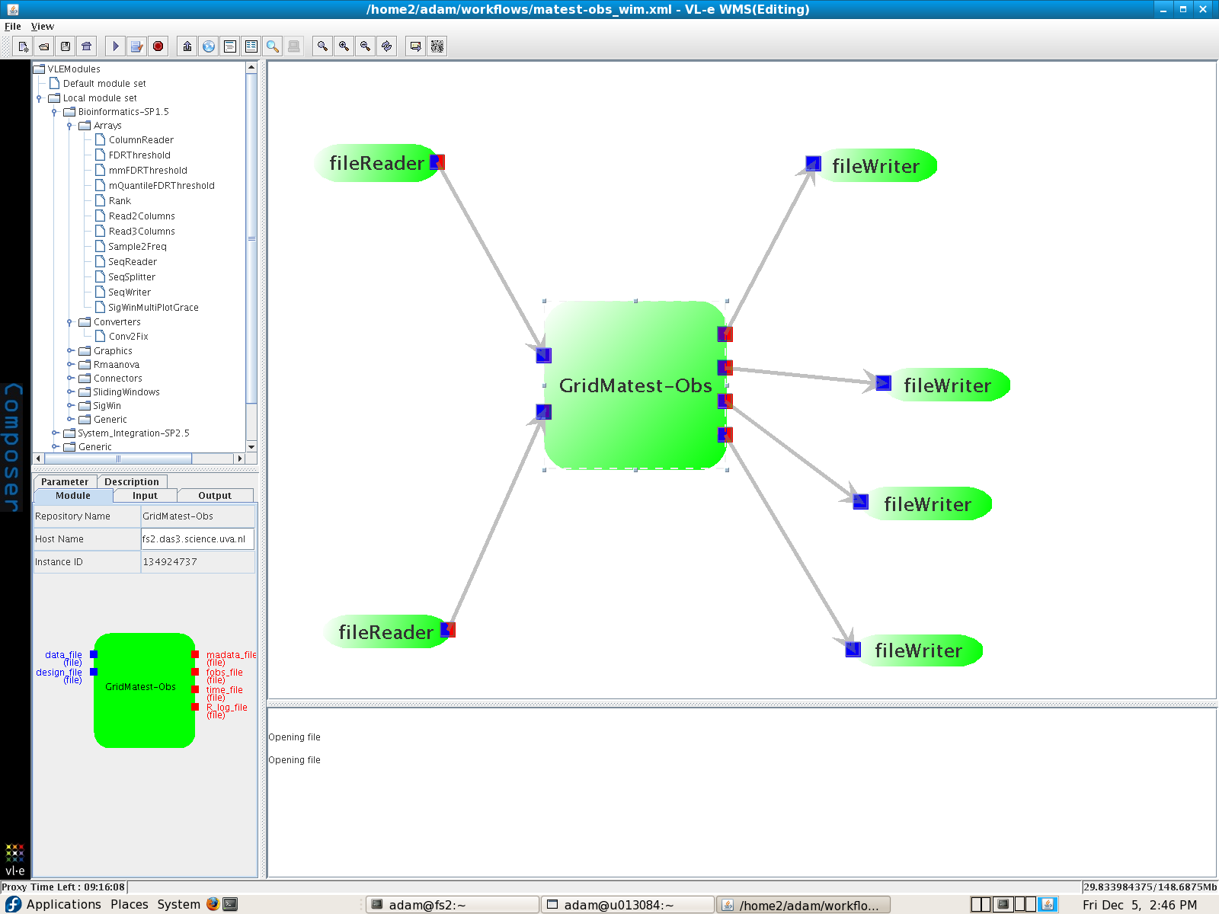Click the zoom out magnifier icon
This screenshot has width=1219, height=914.
366,46
